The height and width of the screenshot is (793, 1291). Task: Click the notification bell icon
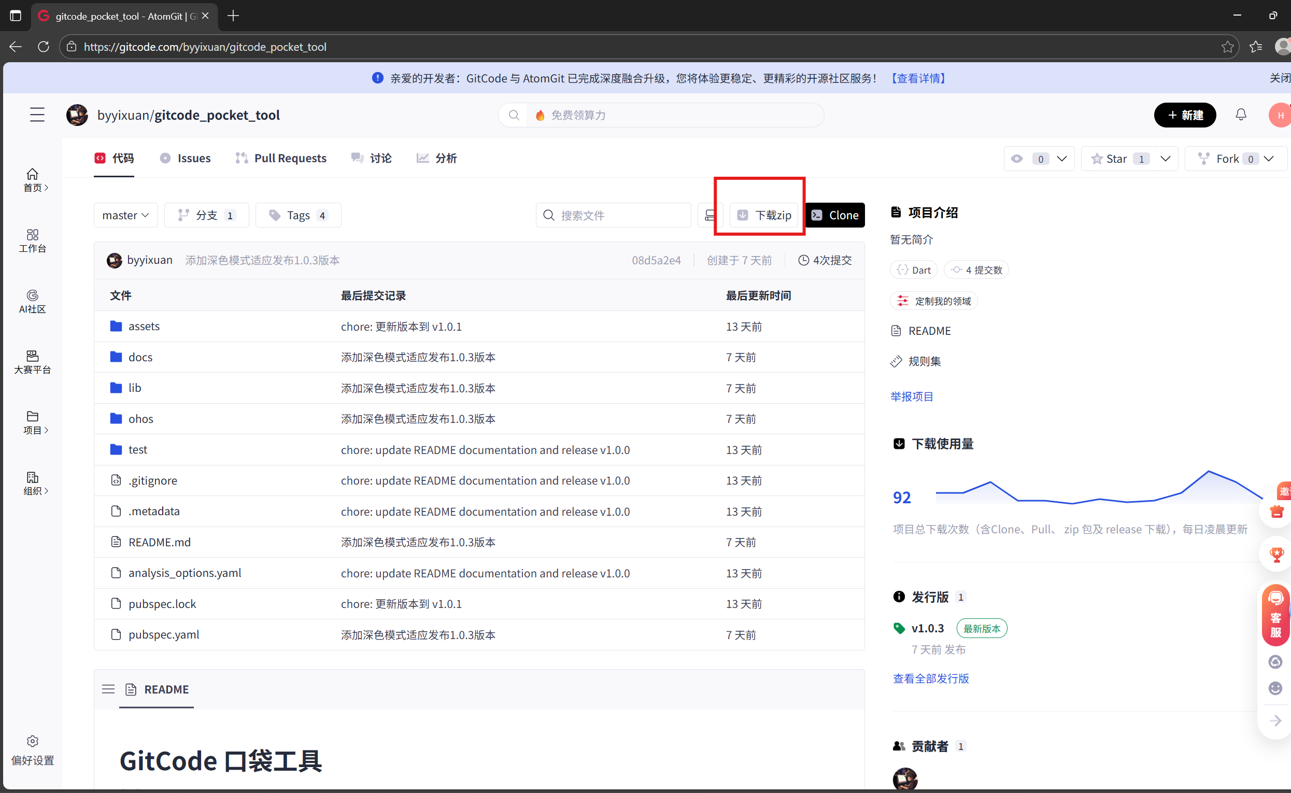coord(1240,115)
